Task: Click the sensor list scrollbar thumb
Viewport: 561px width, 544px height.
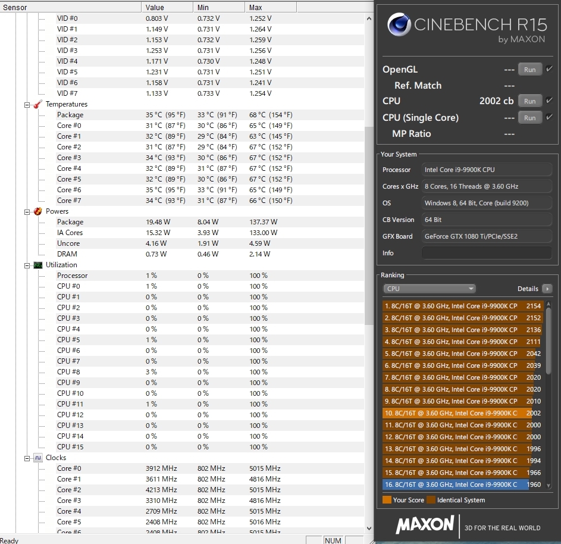Action: point(369,226)
